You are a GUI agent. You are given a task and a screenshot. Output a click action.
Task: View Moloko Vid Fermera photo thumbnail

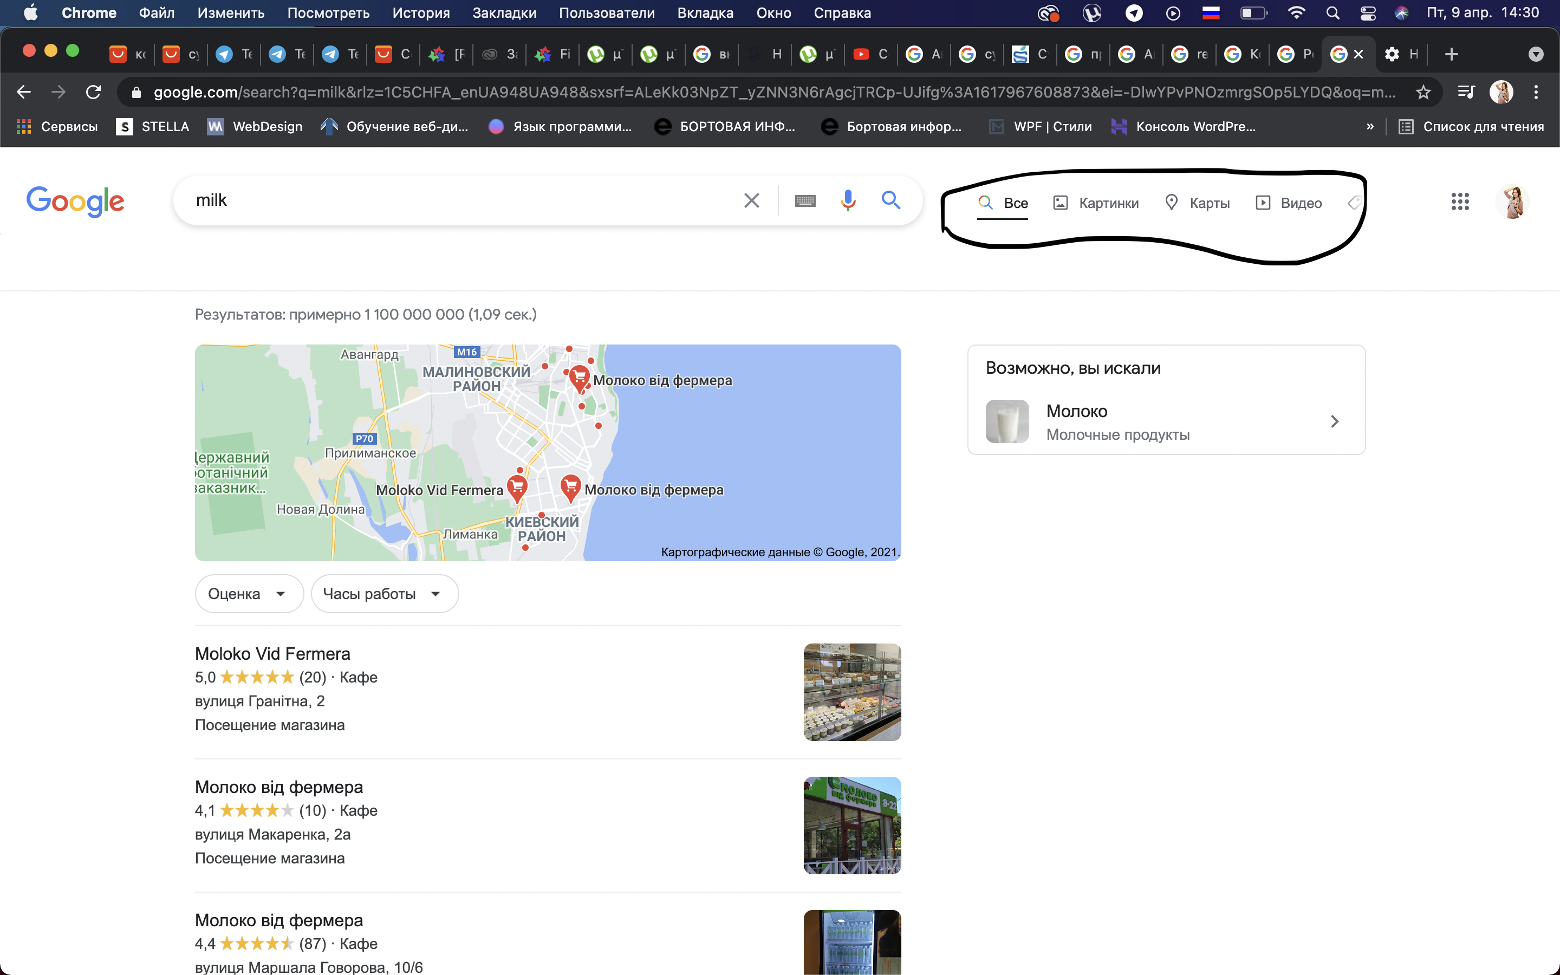(x=852, y=692)
